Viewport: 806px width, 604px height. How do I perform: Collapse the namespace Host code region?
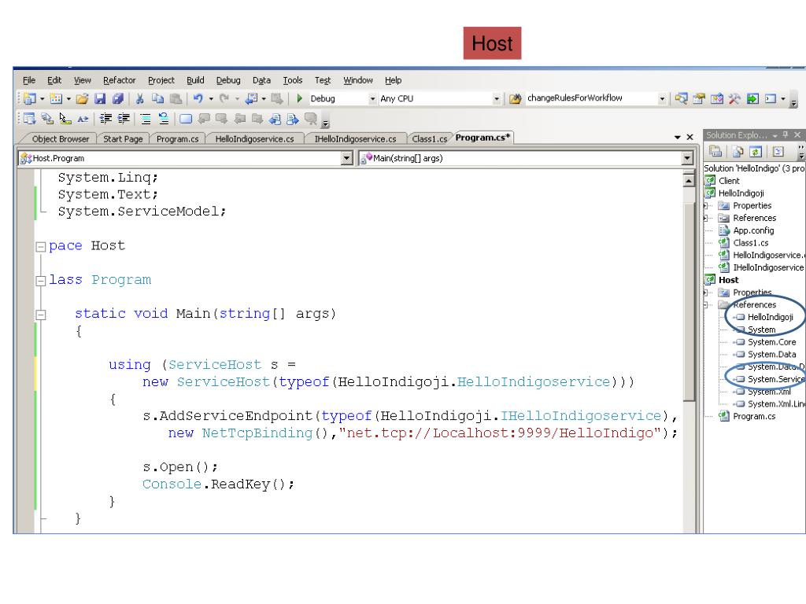pyautogui.click(x=41, y=246)
